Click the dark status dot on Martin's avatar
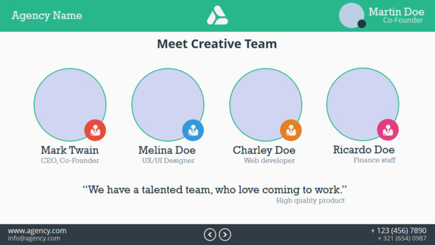435x245 pixels. point(362,24)
